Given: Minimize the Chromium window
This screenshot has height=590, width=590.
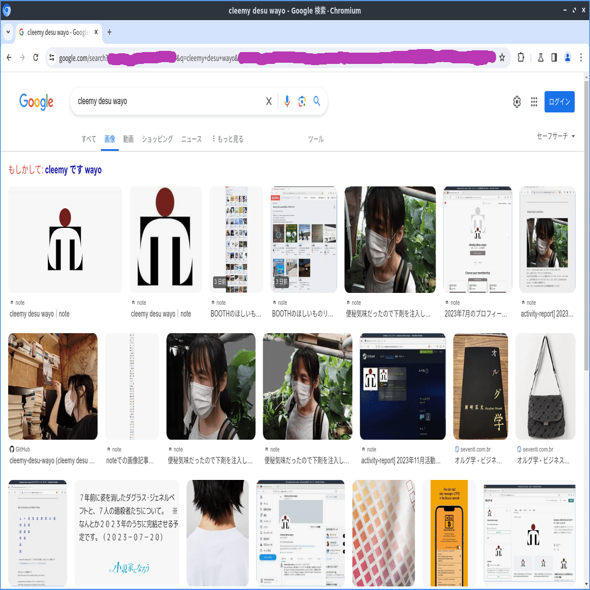Looking at the screenshot, I should [x=565, y=10].
